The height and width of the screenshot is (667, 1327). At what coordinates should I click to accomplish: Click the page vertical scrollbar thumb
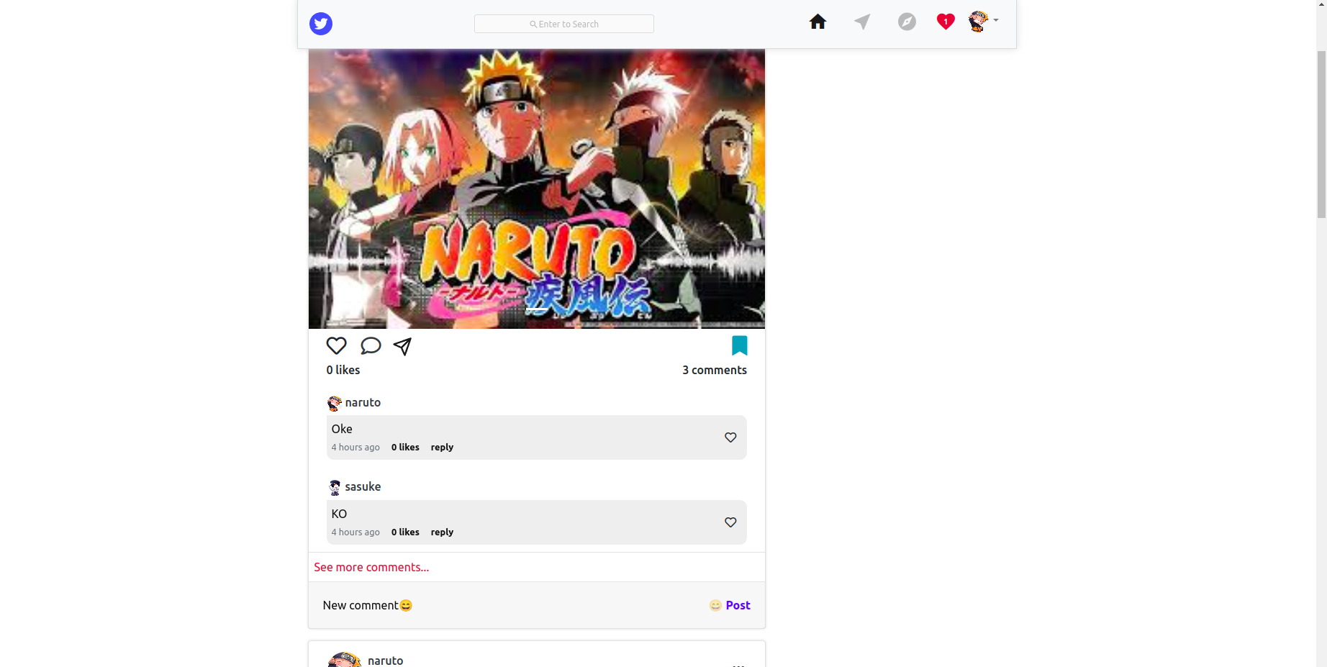click(x=1321, y=134)
